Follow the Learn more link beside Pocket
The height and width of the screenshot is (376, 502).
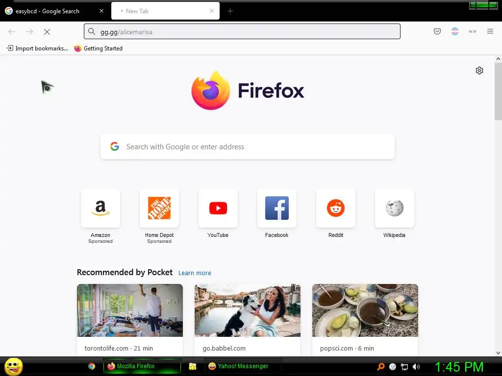(x=195, y=273)
